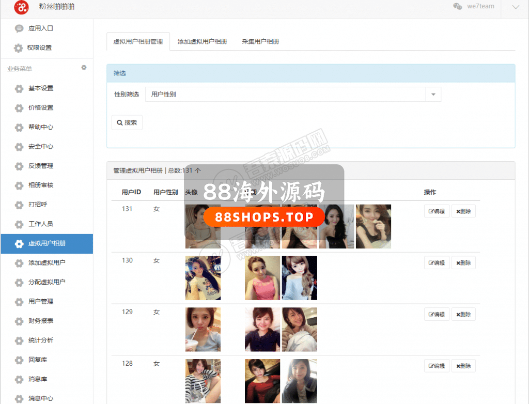This screenshot has height=404, width=529.
Task: Go to 用户管理 in the sidebar
Action: tap(41, 302)
